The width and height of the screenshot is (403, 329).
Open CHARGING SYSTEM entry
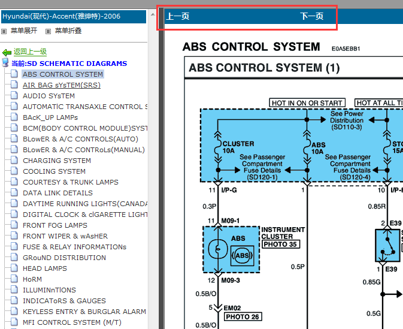tap(57, 161)
